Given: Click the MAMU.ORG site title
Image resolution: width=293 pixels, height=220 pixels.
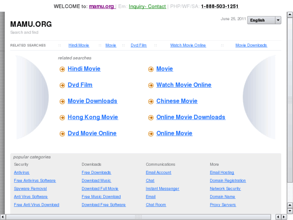Looking at the screenshot, I should click(31, 24).
